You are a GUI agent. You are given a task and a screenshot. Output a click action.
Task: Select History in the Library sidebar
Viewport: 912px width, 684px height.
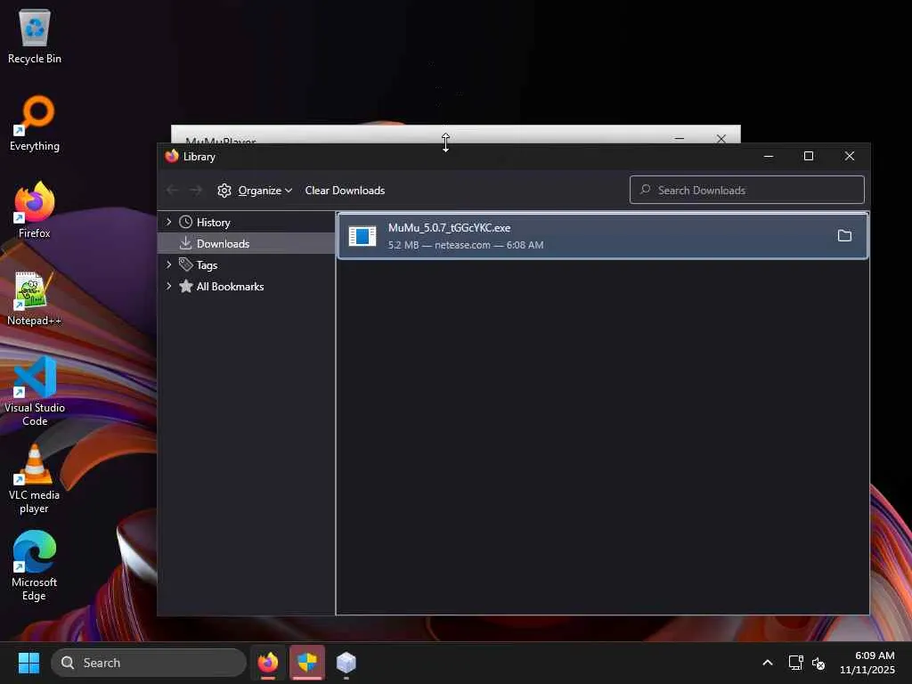pyautogui.click(x=247, y=222)
